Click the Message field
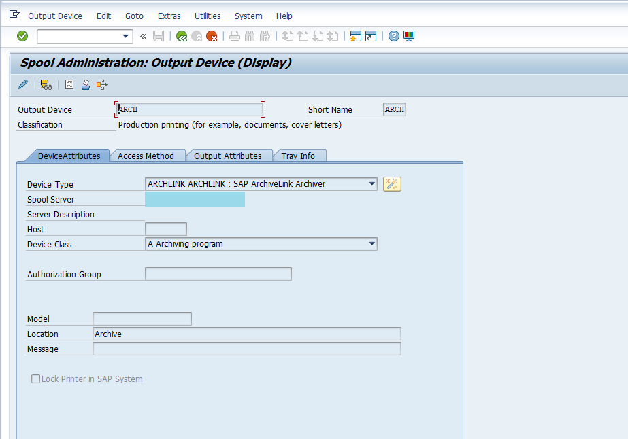The image size is (628, 439). pyautogui.click(x=247, y=349)
